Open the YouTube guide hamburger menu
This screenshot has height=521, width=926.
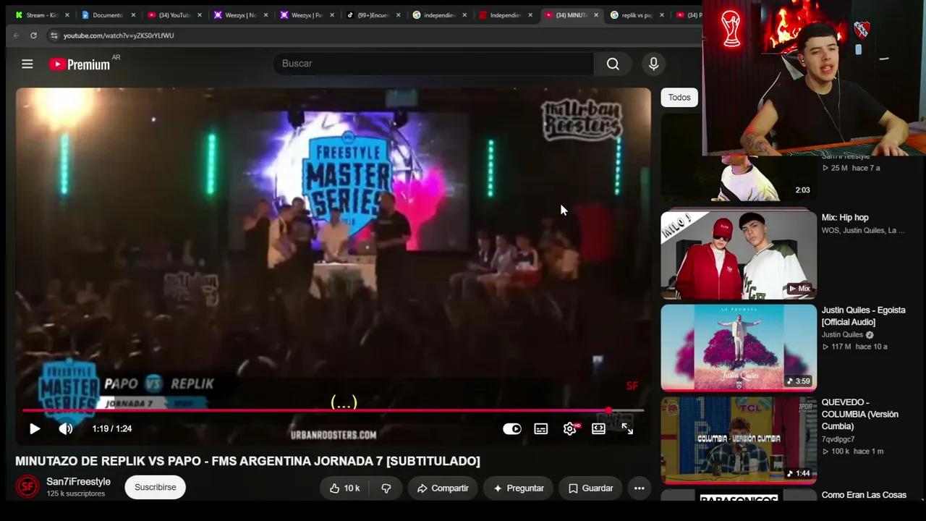[27, 64]
